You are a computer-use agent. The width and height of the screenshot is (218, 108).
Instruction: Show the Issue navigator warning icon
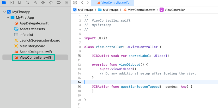[x=35, y=3]
